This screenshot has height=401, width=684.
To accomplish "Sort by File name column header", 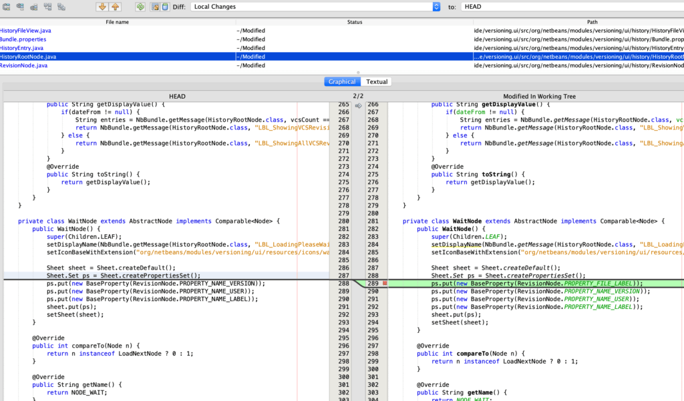I will (x=118, y=22).
